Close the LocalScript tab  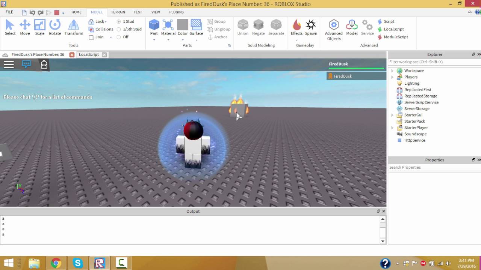point(104,55)
